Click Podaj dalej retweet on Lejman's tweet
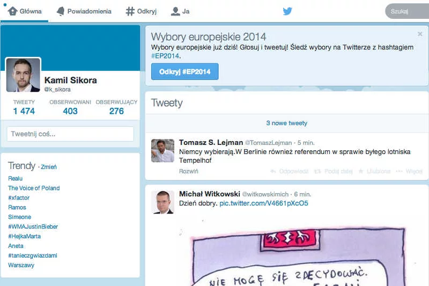The width and height of the screenshot is (429, 286). click(x=333, y=171)
